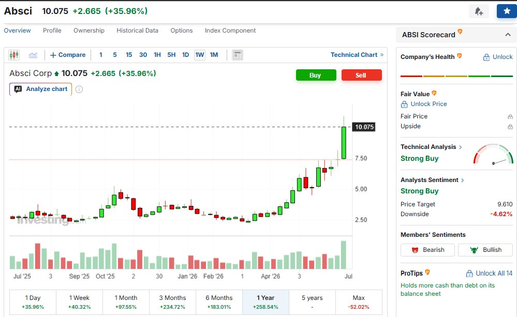Open Technical Analysis chevron link

pyautogui.click(x=461, y=147)
